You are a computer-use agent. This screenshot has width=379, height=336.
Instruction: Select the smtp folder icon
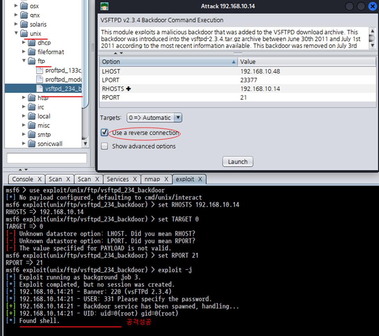pyautogui.click(x=32, y=134)
